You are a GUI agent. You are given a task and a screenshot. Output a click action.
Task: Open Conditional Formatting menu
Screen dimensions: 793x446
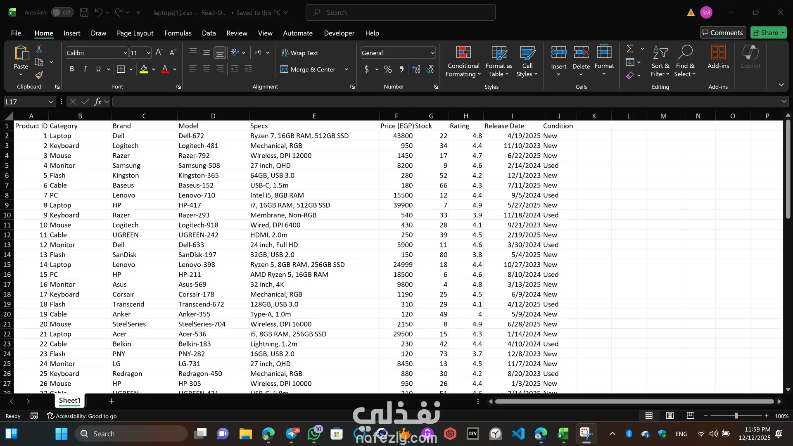pyautogui.click(x=463, y=62)
